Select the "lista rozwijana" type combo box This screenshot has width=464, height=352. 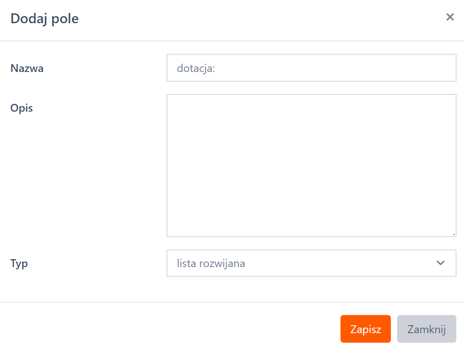[311, 263]
